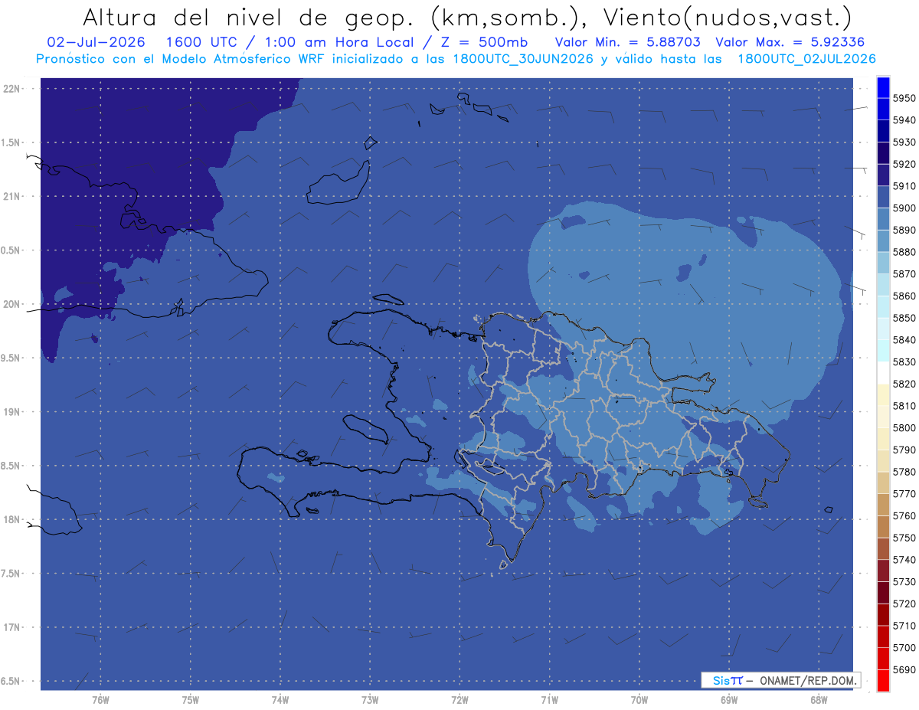Click the '21N' latitude label
This screenshot has width=919, height=710.
pyautogui.click(x=11, y=196)
